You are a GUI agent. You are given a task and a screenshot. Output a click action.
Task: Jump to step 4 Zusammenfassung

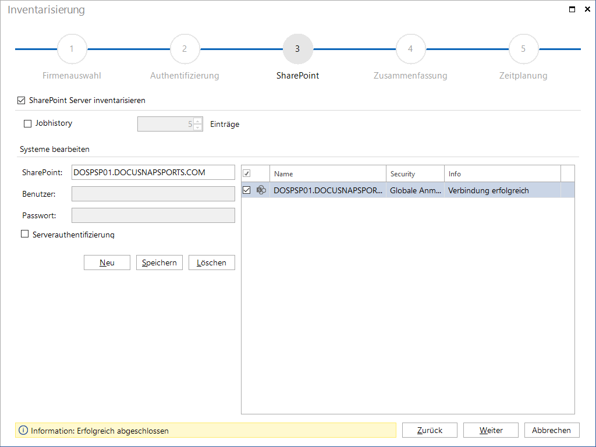[410, 49]
